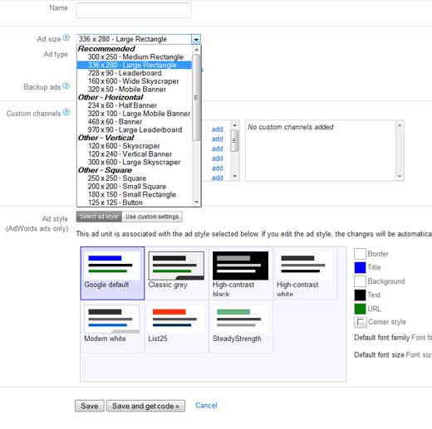Image resolution: width=432 pixels, height=429 pixels.
Task: Toggle the Select ad style button
Action: click(99, 217)
